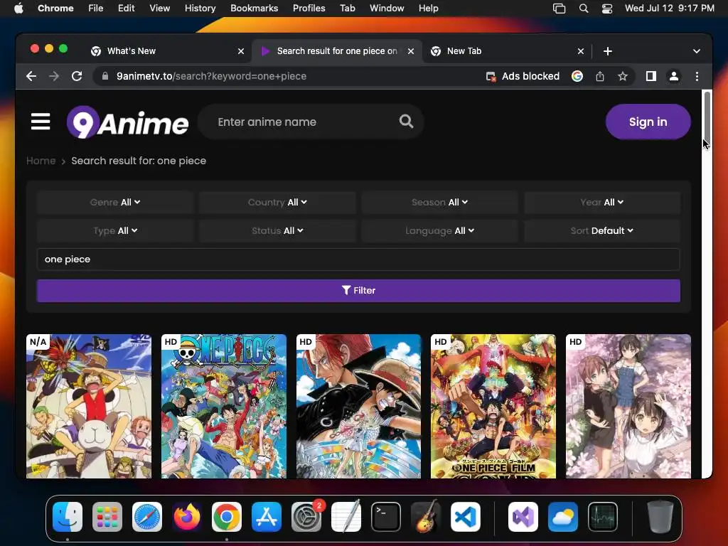The height and width of the screenshot is (546, 728).
Task: Open the three girls cherry blossom thumbnail
Action: pos(628,406)
